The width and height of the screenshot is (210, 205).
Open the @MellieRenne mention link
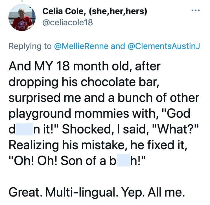point(81,46)
